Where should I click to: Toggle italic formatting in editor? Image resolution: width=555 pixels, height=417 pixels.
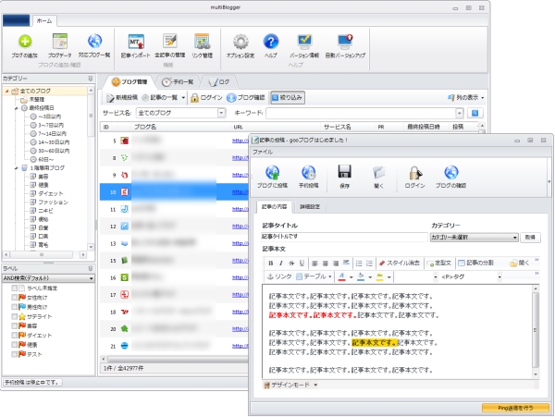[x=281, y=263]
